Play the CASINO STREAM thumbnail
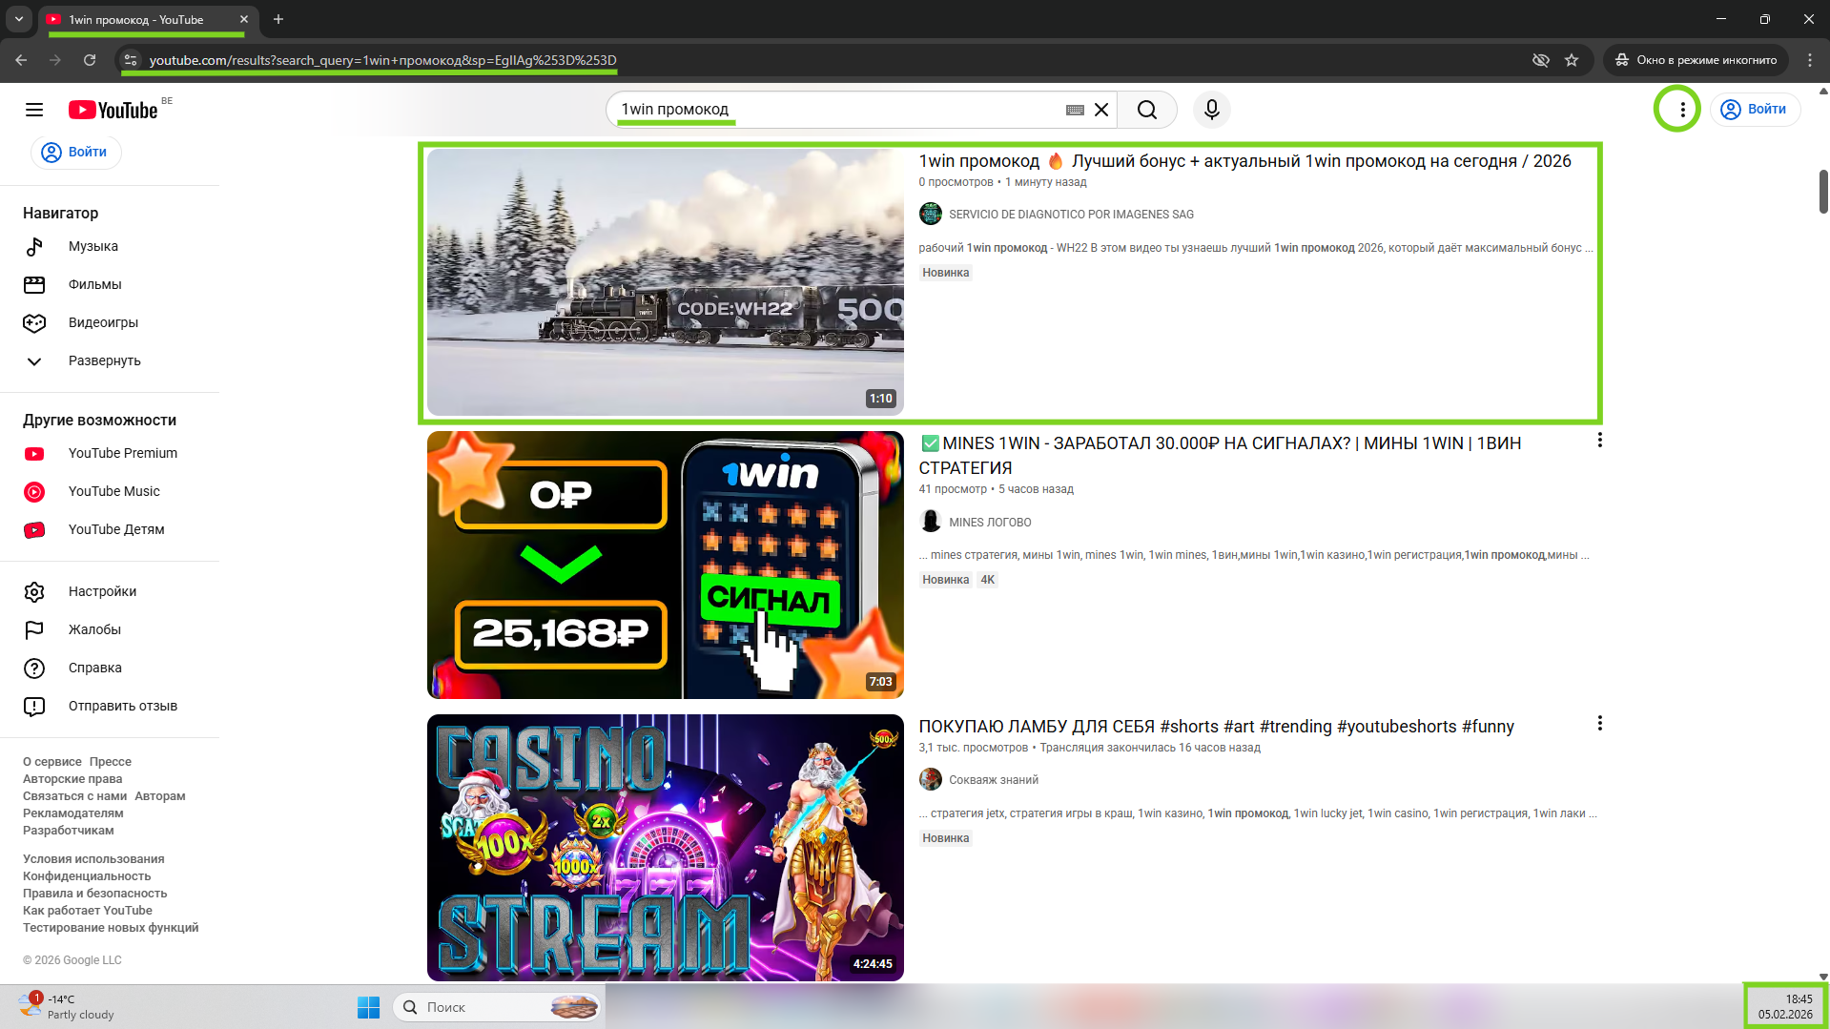The height and width of the screenshot is (1029, 1830). 666,848
